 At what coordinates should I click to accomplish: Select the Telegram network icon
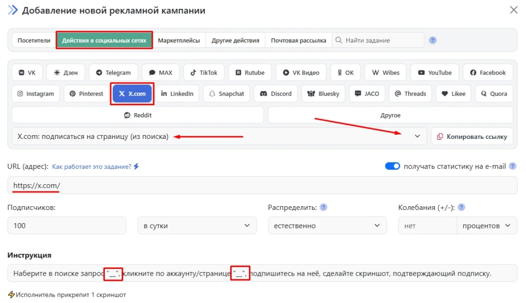113,72
